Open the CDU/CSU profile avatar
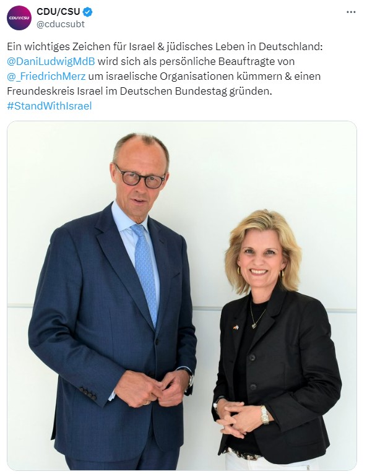 (19, 18)
